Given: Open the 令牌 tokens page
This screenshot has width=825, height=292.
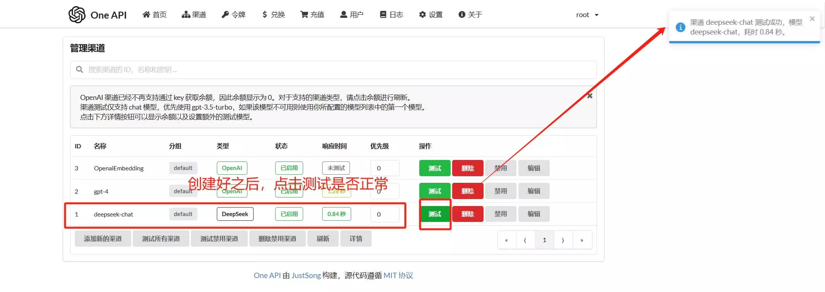Looking at the screenshot, I should [233, 15].
